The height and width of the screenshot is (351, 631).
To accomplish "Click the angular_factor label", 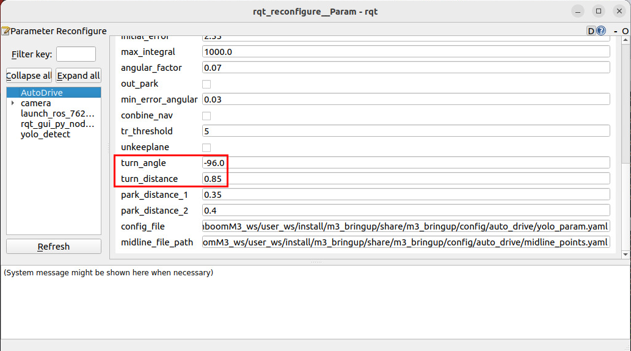I will click(151, 68).
